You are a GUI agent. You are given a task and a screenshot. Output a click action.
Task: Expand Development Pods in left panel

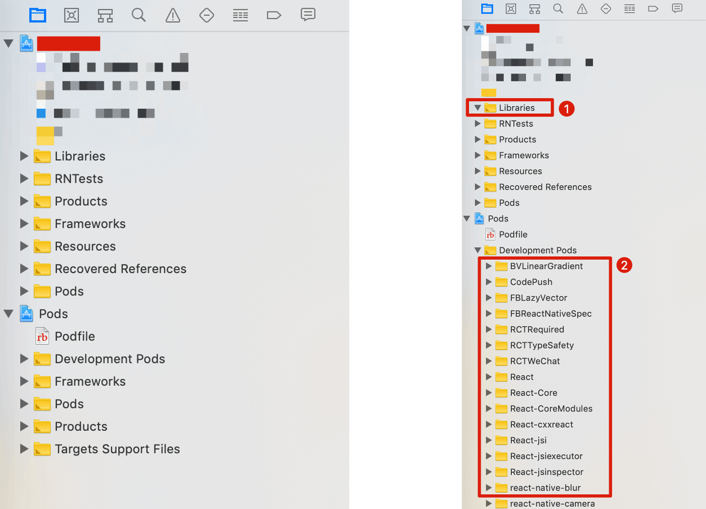24,359
